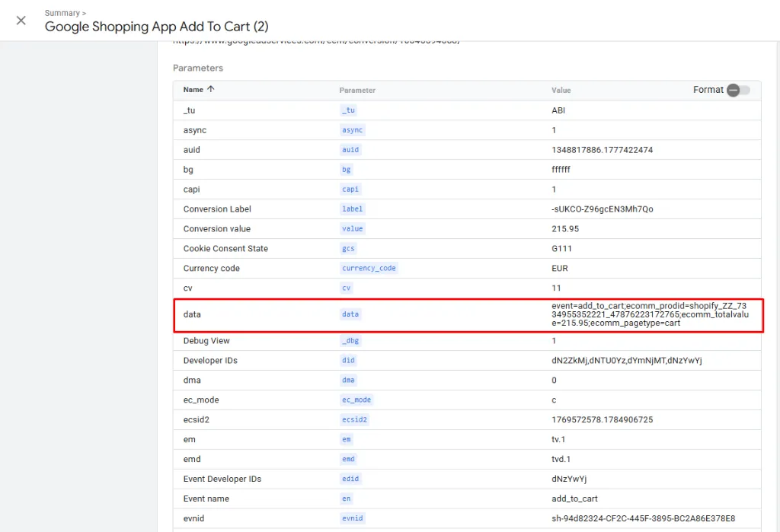Image resolution: width=780 pixels, height=532 pixels.
Task: Click the evnid value sh-94d82324
Action: click(x=643, y=518)
